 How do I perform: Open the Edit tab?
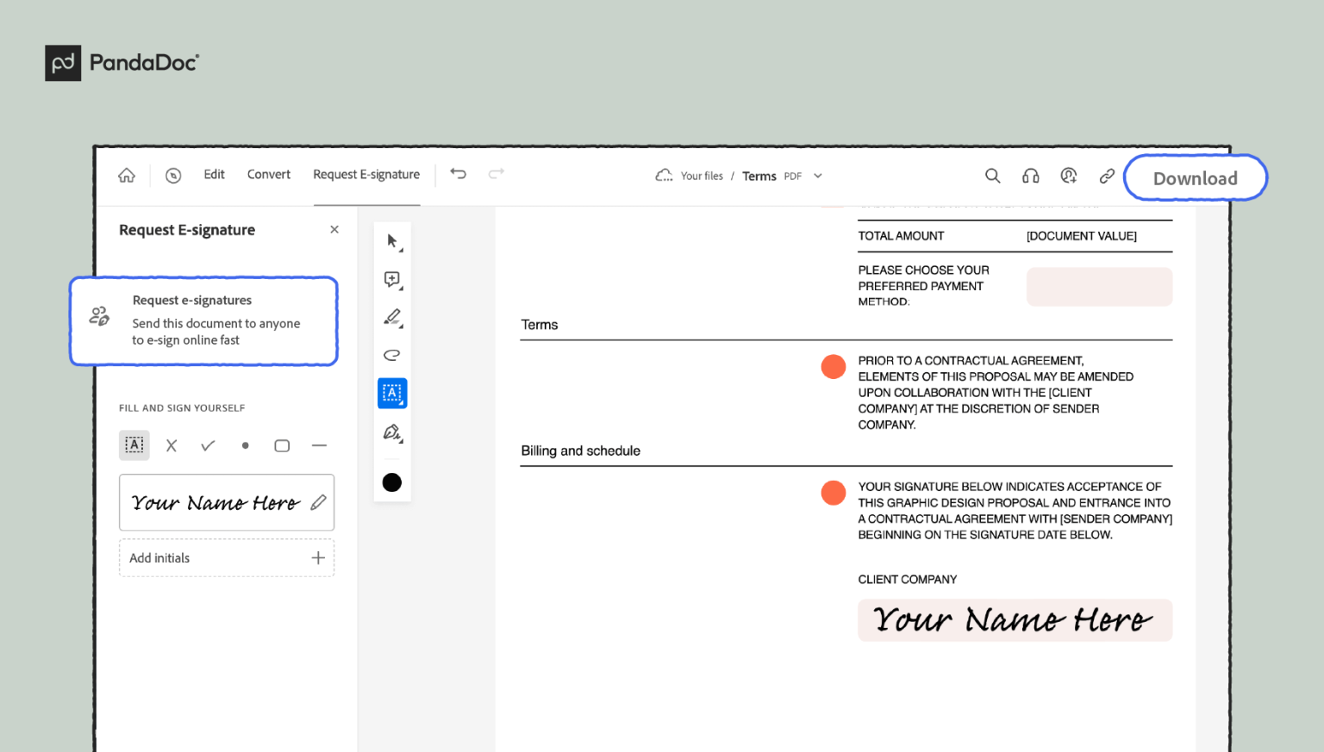click(x=214, y=174)
